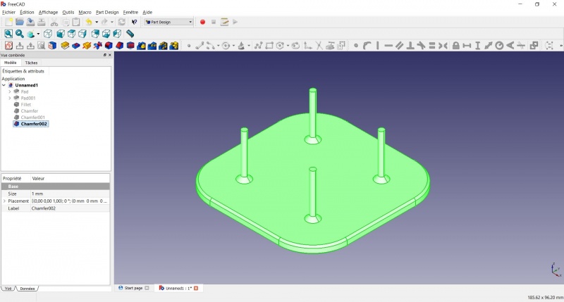This screenshot has height=302, width=564.
Task: Click the Fit all view icon
Action: pyautogui.click(x=8, y=34)
